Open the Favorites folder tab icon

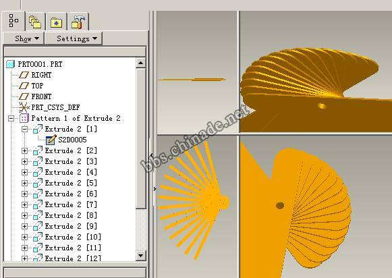click(56, 22)
